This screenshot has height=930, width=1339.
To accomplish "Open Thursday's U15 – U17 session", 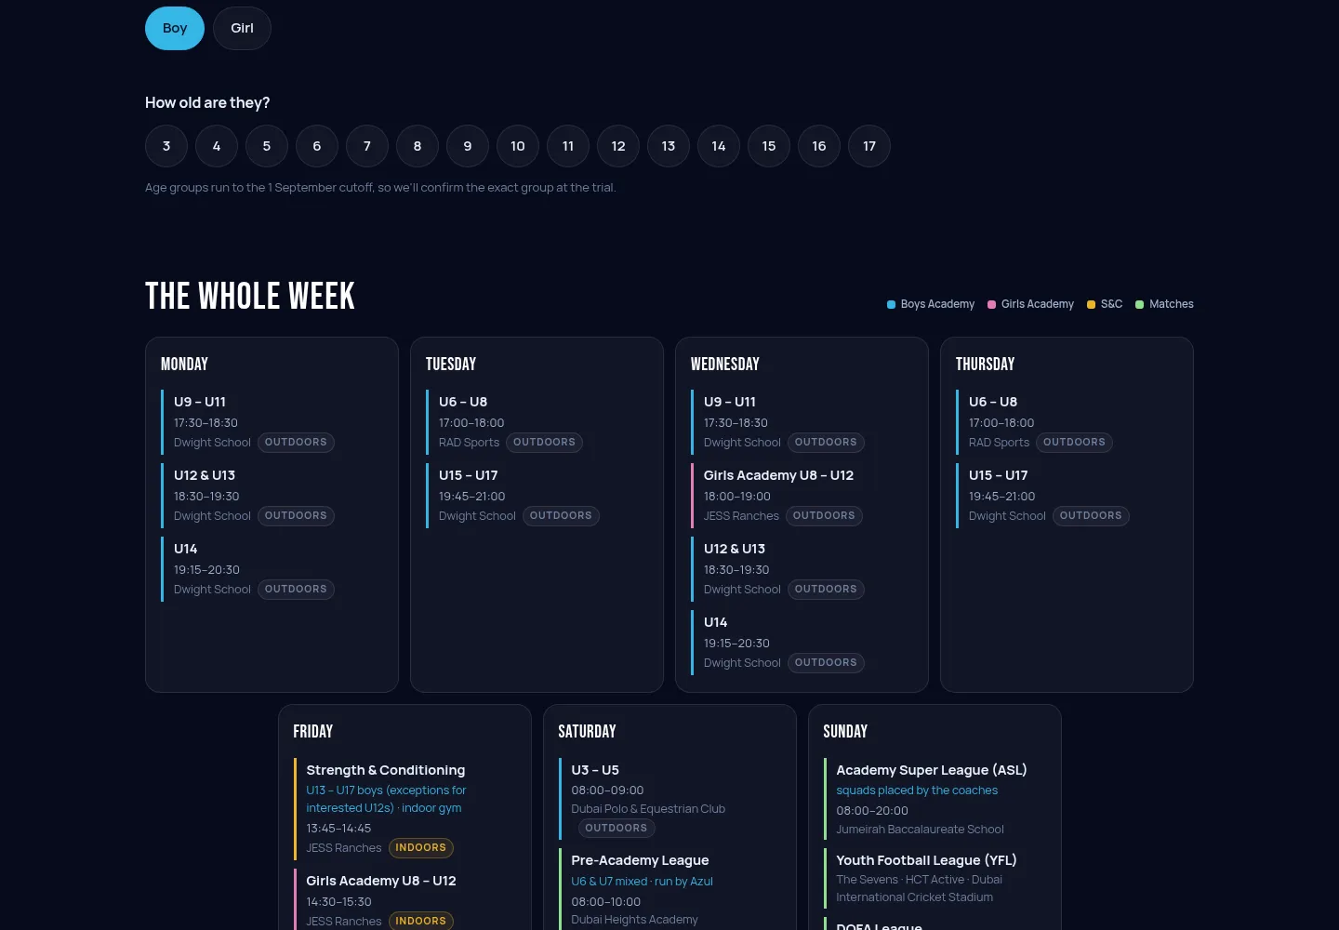I will coord(1067,496).
